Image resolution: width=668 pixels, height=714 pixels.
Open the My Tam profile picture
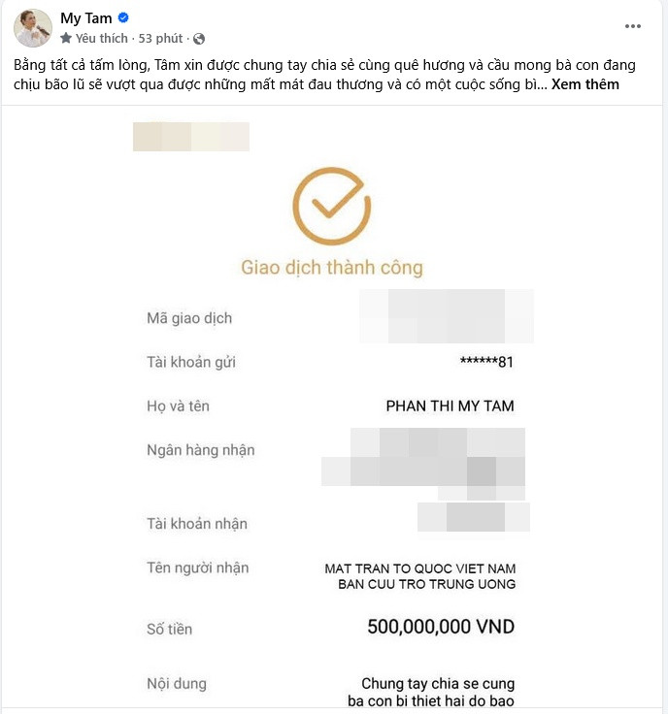(33, 27)
